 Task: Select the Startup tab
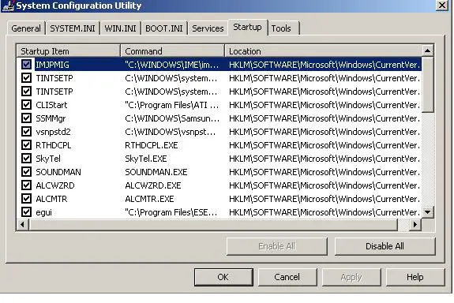click(x=248, y=27)
